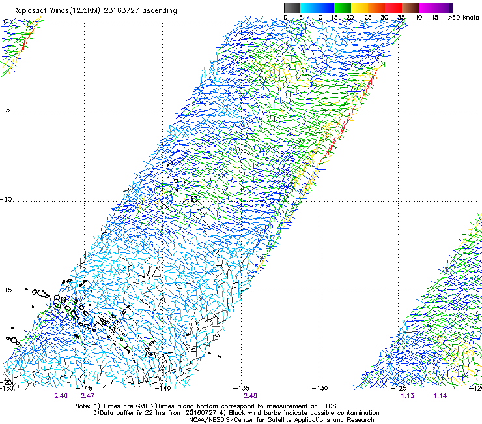Select the "-130" longitude axis label
Viewport: 482px width, 424px height.
tap(320, 388)
